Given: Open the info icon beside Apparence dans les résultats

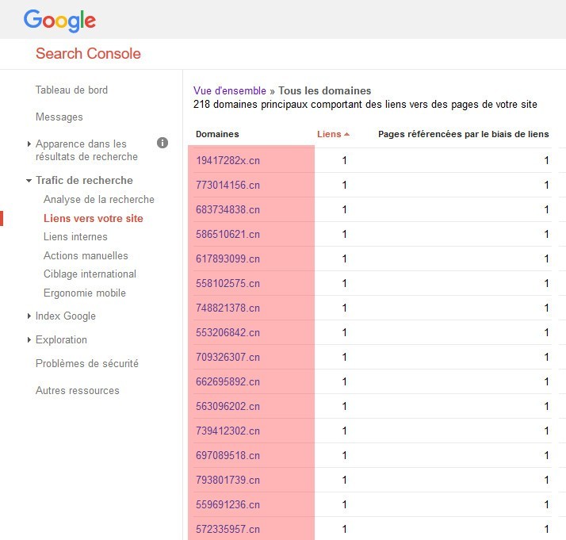Looking at the screenshot, I should 163,143.
